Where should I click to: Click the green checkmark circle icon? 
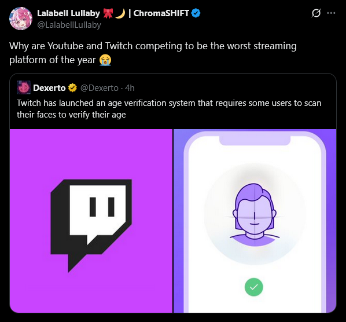(254, 287)
